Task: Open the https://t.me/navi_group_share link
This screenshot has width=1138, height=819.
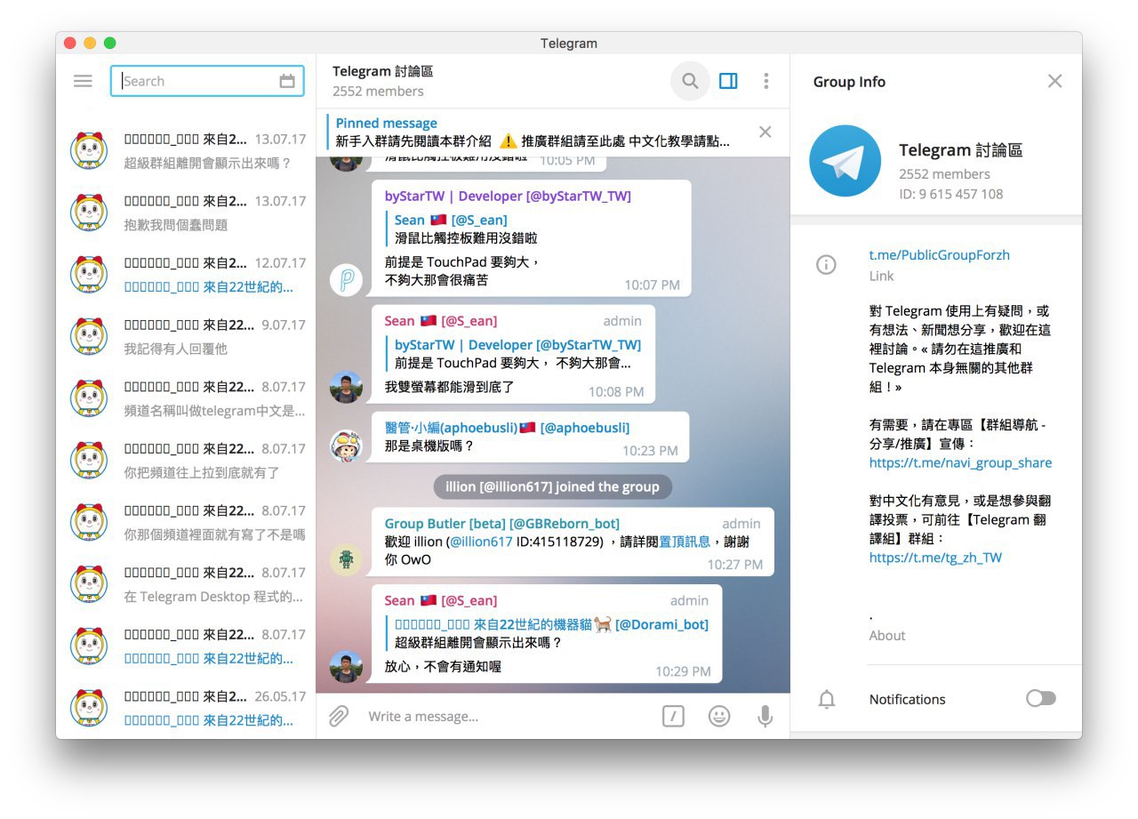Action: pos(960,462)
